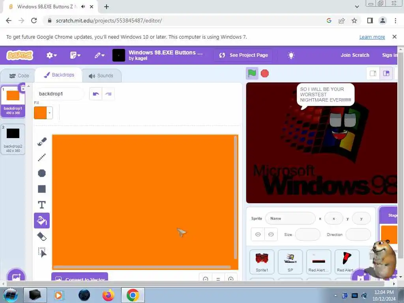Switch to small stage layout

pos(373,73)
